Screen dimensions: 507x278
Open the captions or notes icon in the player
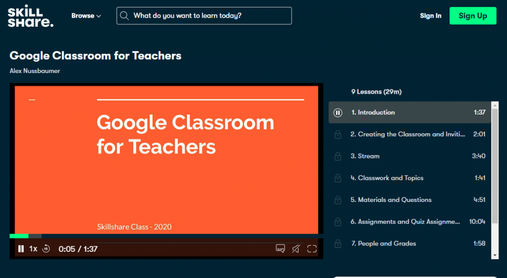point(280,249)
